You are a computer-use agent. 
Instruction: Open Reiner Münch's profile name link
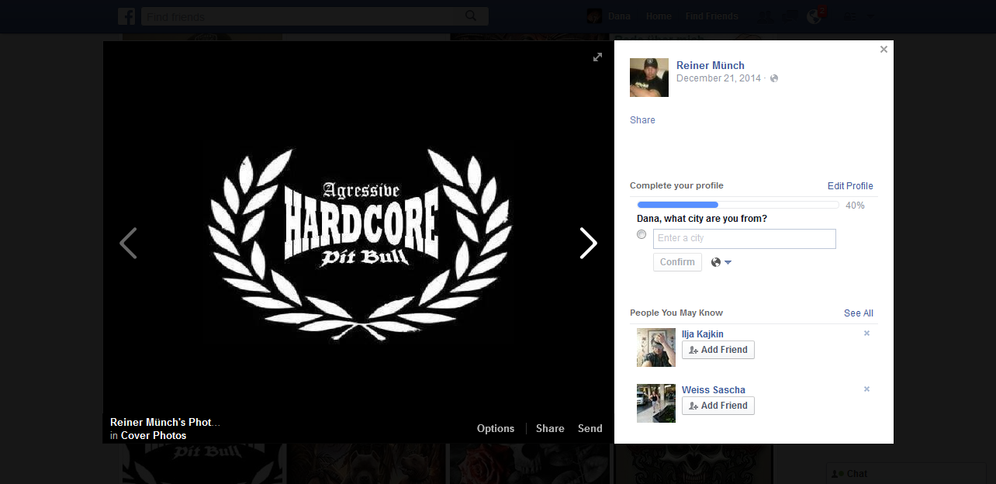coord(711,66)
